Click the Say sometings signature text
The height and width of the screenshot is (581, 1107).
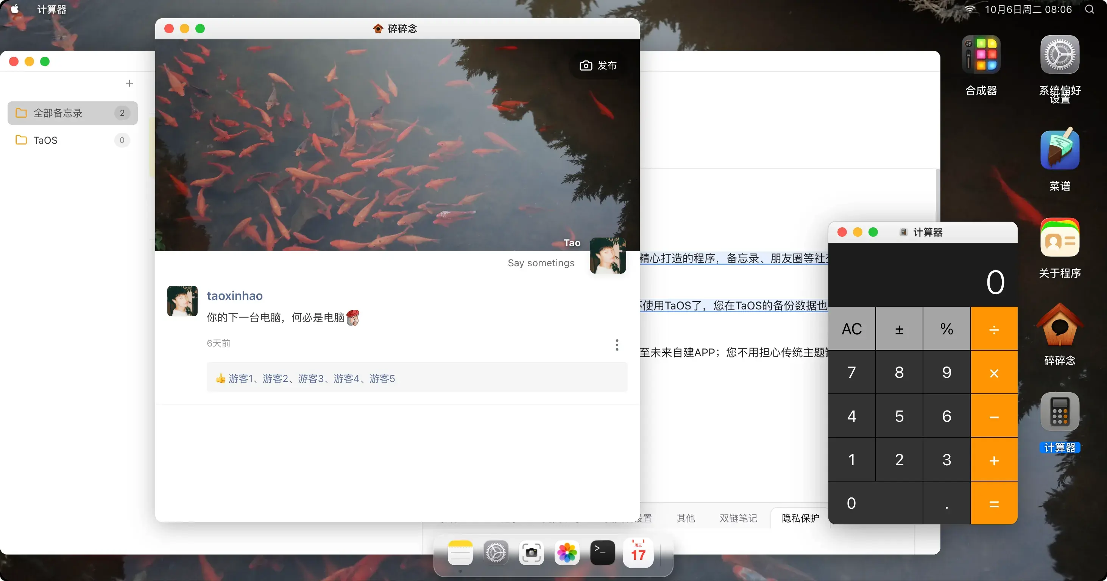(541, 263)
